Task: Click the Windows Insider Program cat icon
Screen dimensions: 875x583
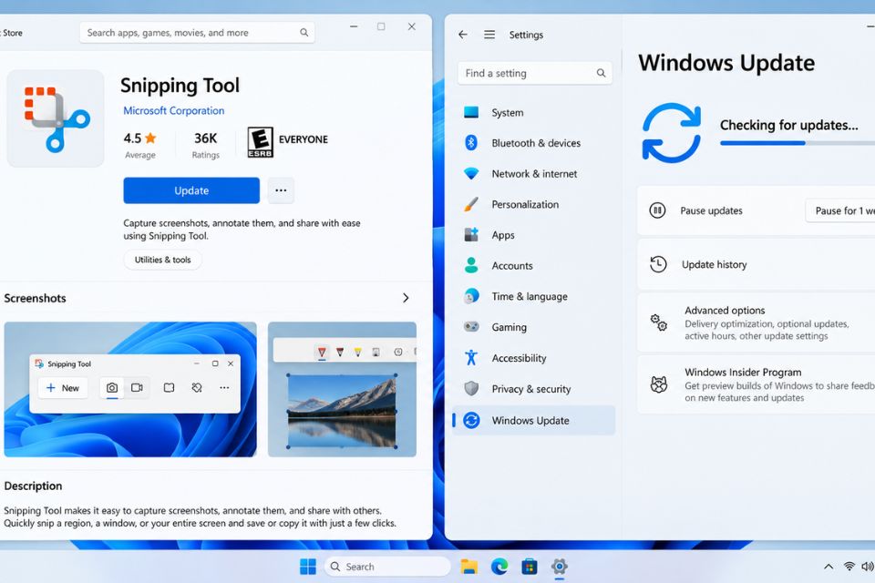Action: click(x=658, y=384)
